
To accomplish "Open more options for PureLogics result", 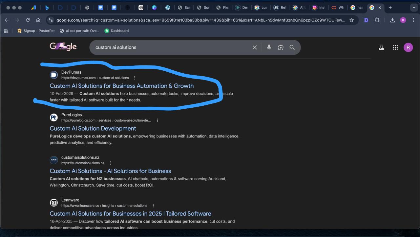I will click(157, 120).
